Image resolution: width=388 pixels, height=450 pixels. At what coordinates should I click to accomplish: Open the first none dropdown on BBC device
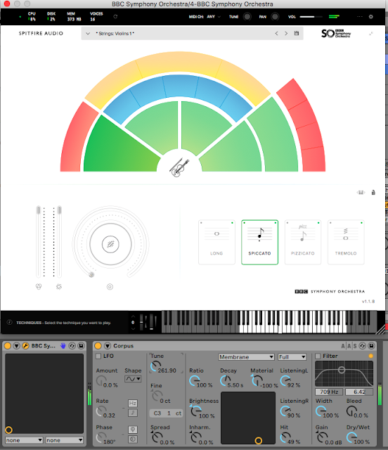tap(24, 440)
